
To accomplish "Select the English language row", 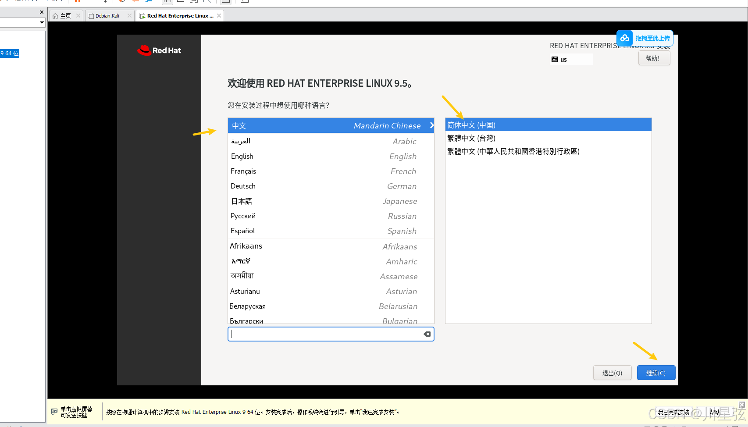I will [x=331, y=156].
